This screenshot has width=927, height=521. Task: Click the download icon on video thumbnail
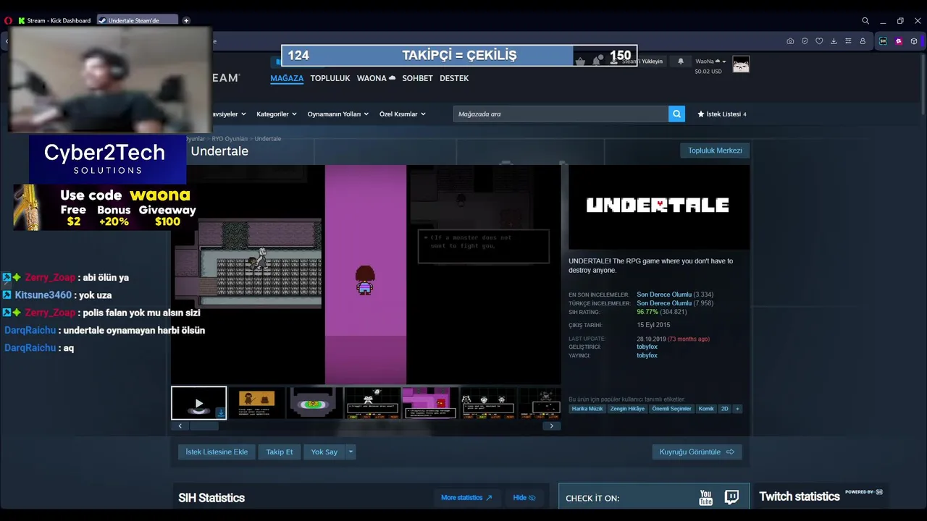221,413
